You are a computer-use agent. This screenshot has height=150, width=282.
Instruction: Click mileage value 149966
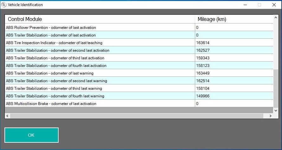(x=203, y=96)
